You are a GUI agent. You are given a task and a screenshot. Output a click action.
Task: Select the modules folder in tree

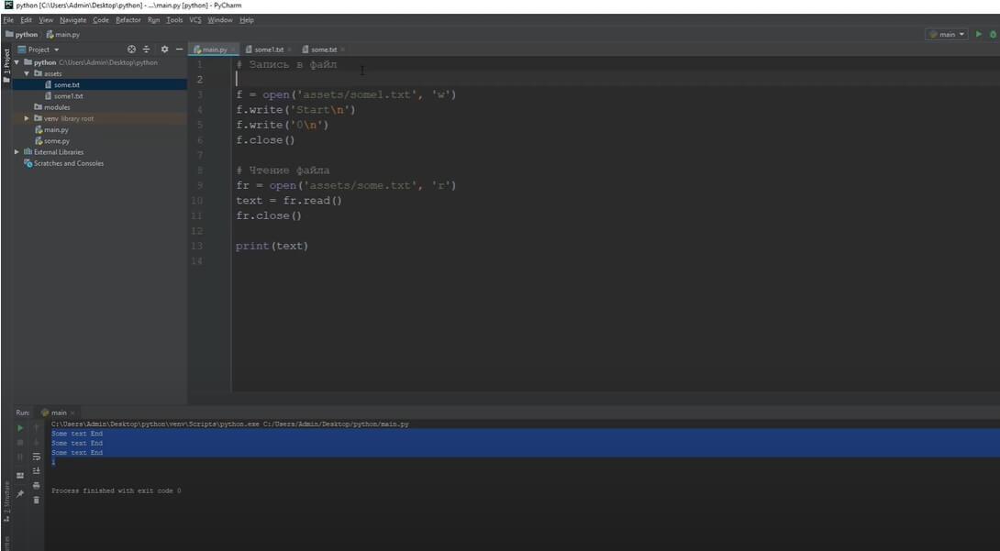pos(57,107)
